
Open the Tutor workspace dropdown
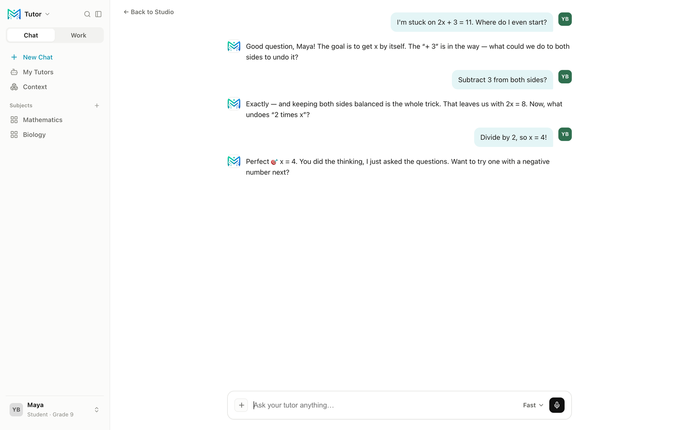pyautogui.click(x=37, y=14)
